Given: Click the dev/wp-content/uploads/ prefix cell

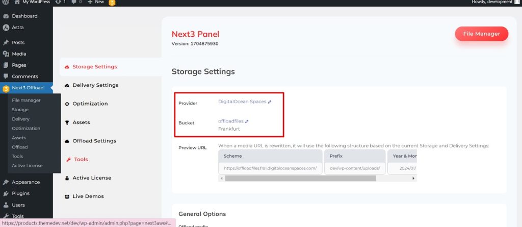Looking at the screenshot, I should (x=355, y=168).
